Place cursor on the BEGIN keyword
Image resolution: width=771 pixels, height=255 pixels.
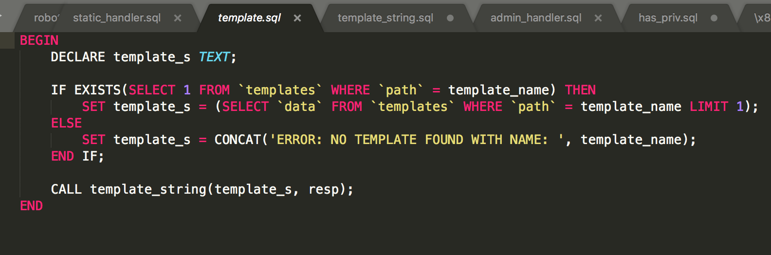tap(39, 40)
